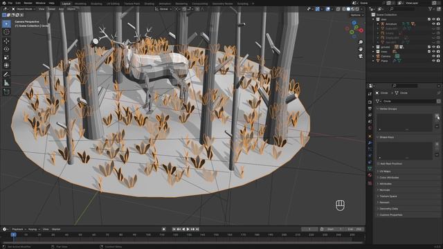Select the Transform tool
443x249 pixels.
pyautogui.click(x=6, y=66)
